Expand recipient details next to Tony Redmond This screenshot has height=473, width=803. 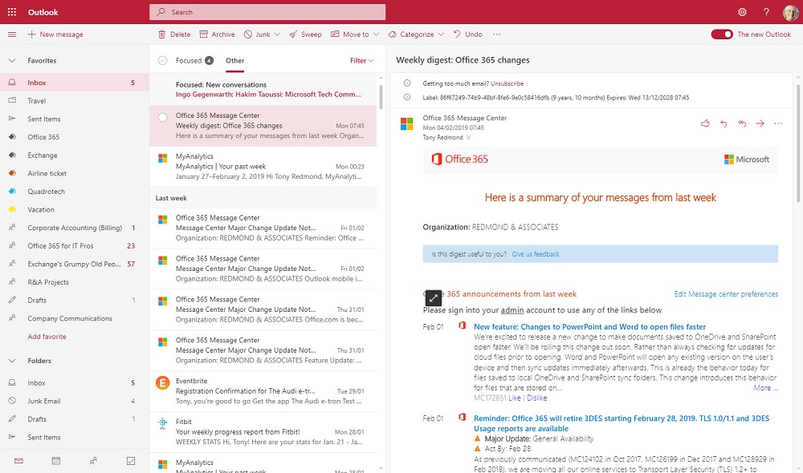[x=468, y=138]
